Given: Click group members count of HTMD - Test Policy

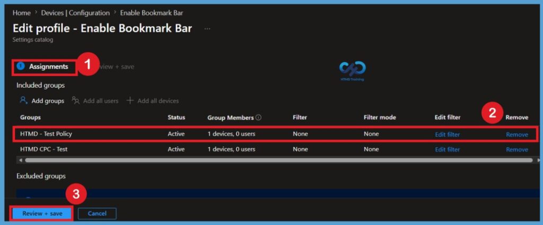Looking at the screenshot, I should coord(231,134).
